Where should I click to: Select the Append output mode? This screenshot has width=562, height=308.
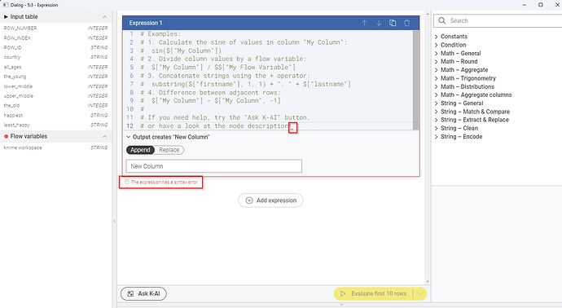[140, 150]
